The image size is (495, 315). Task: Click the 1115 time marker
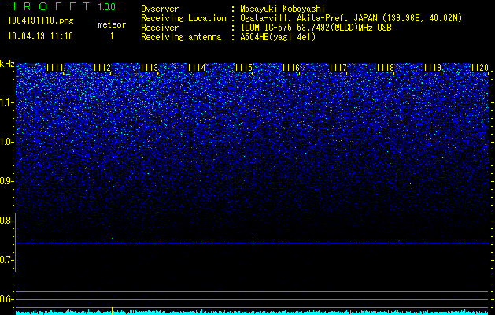(244, 68)
